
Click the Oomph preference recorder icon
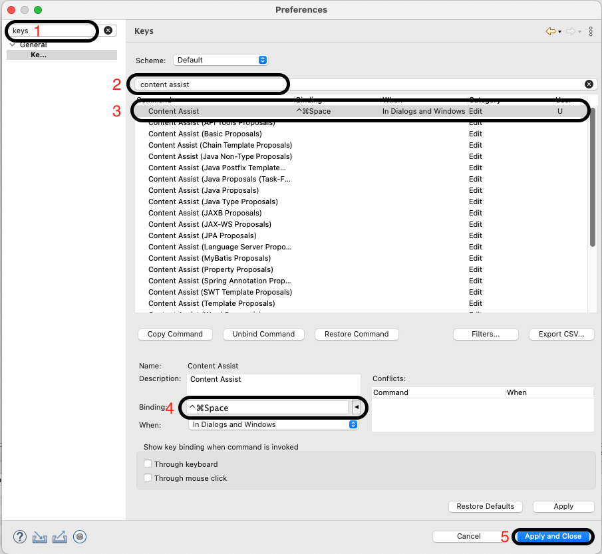(x=80, y=536)
